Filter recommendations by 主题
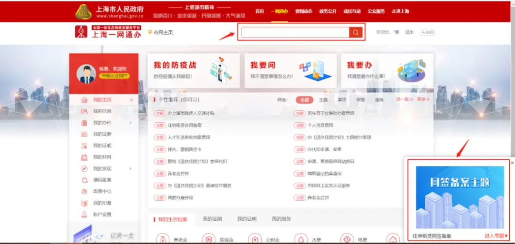 click(323, 100)
